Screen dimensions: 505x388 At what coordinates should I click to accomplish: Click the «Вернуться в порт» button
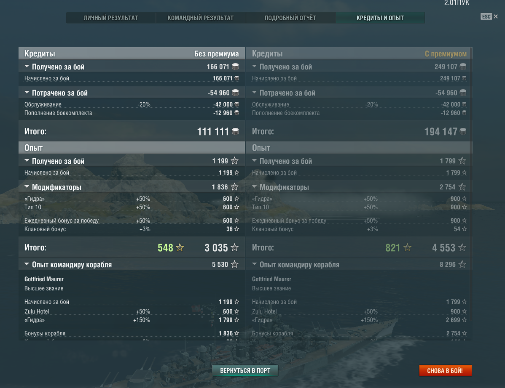245,371
